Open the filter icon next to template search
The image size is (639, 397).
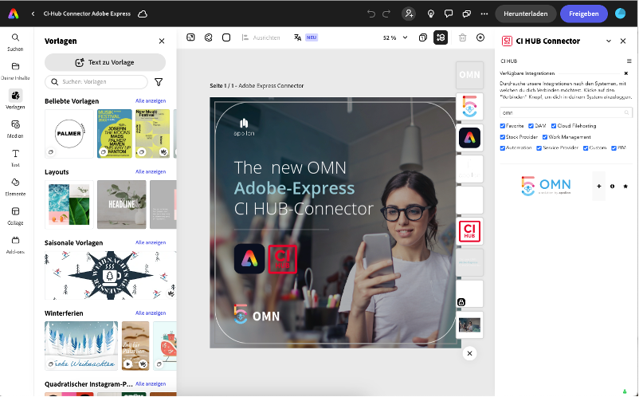tap(159, 82)
